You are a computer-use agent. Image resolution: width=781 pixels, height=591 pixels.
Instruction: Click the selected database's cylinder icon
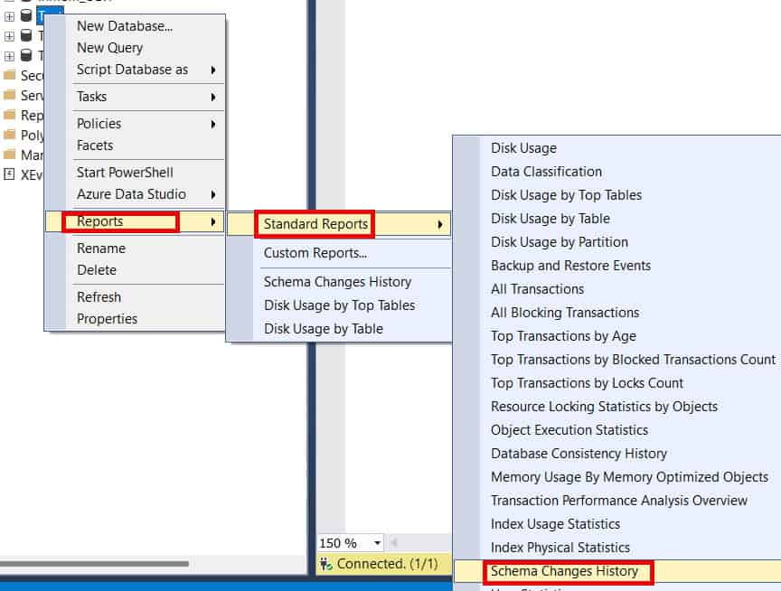click(x=27, y=15)
